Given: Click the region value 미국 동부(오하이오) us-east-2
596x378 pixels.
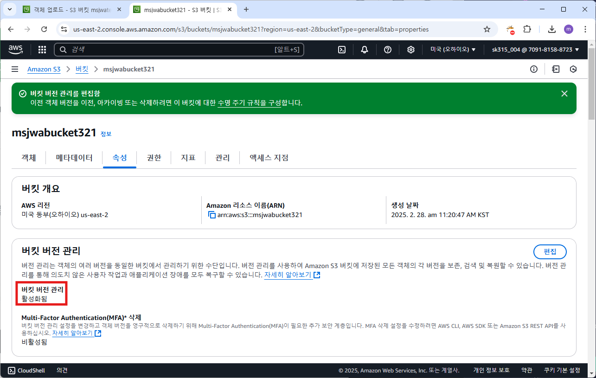Looking at the screenshot, I should [64, 215].
